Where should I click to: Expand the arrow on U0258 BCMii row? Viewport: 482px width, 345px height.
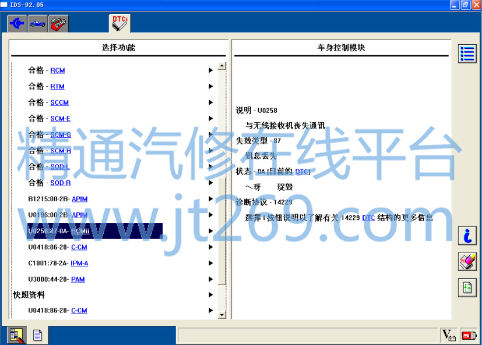coord(210,231)
